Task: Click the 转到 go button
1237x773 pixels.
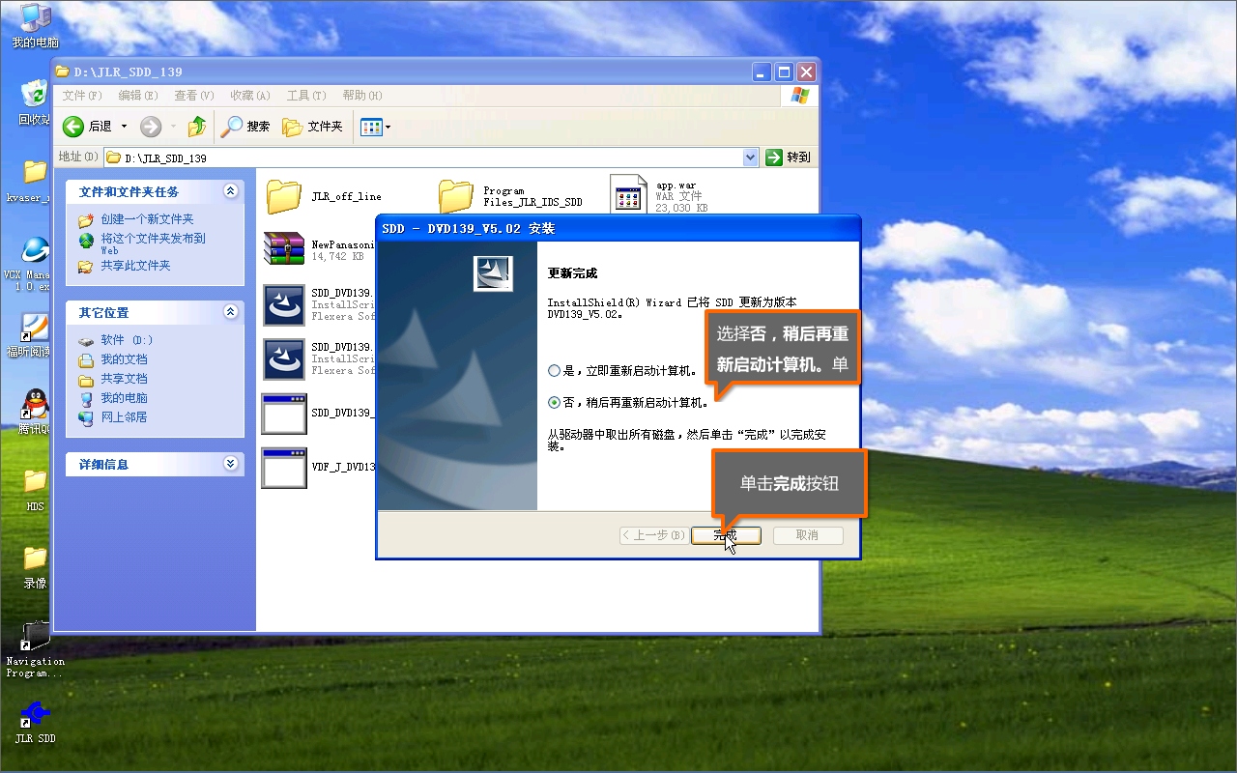Action: click(x=789, y=157)
